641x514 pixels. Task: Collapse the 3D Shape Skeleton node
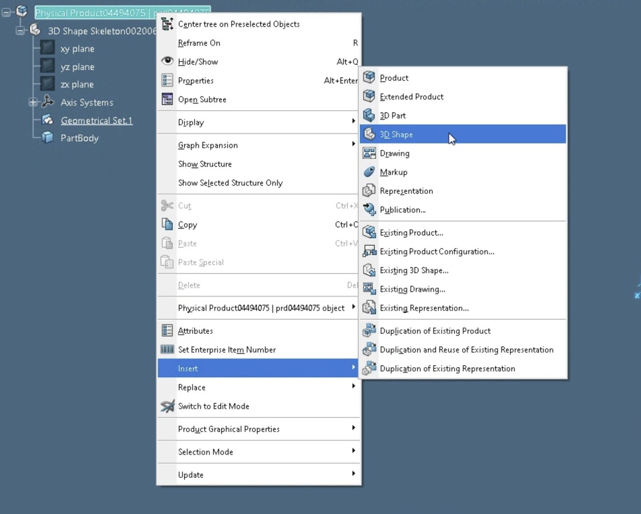[x=20, y=31]
